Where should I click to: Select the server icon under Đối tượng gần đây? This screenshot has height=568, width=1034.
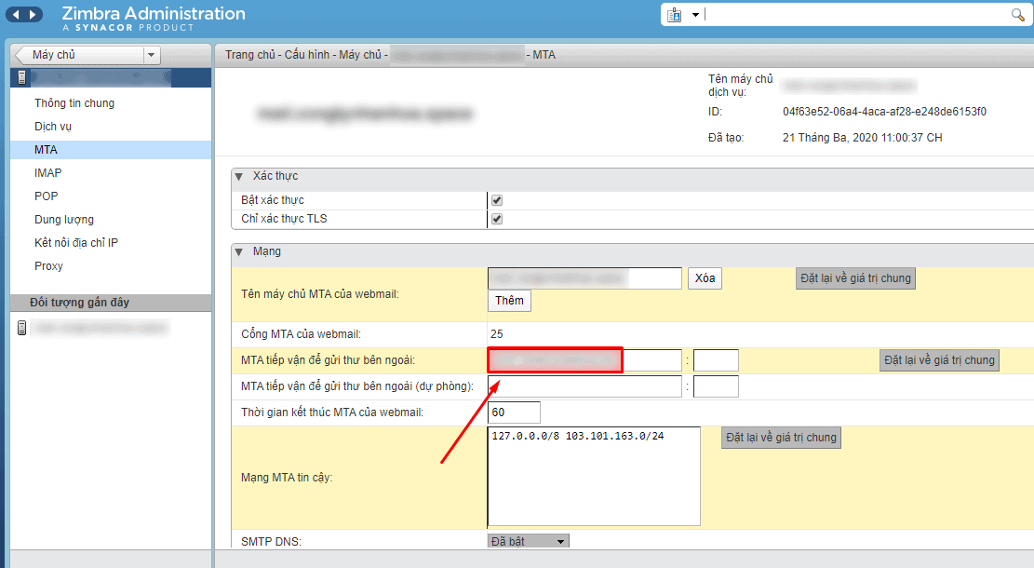click(20, 328)
